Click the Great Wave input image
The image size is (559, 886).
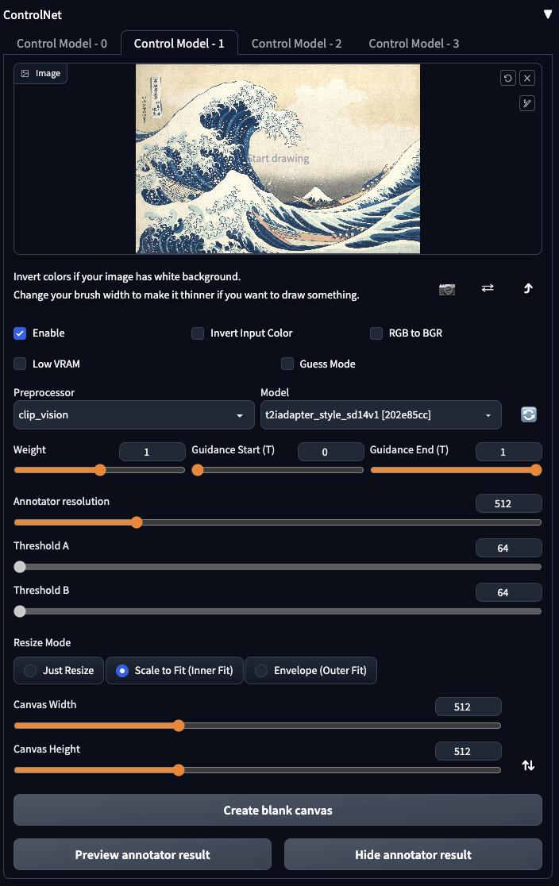pos(278,159)
